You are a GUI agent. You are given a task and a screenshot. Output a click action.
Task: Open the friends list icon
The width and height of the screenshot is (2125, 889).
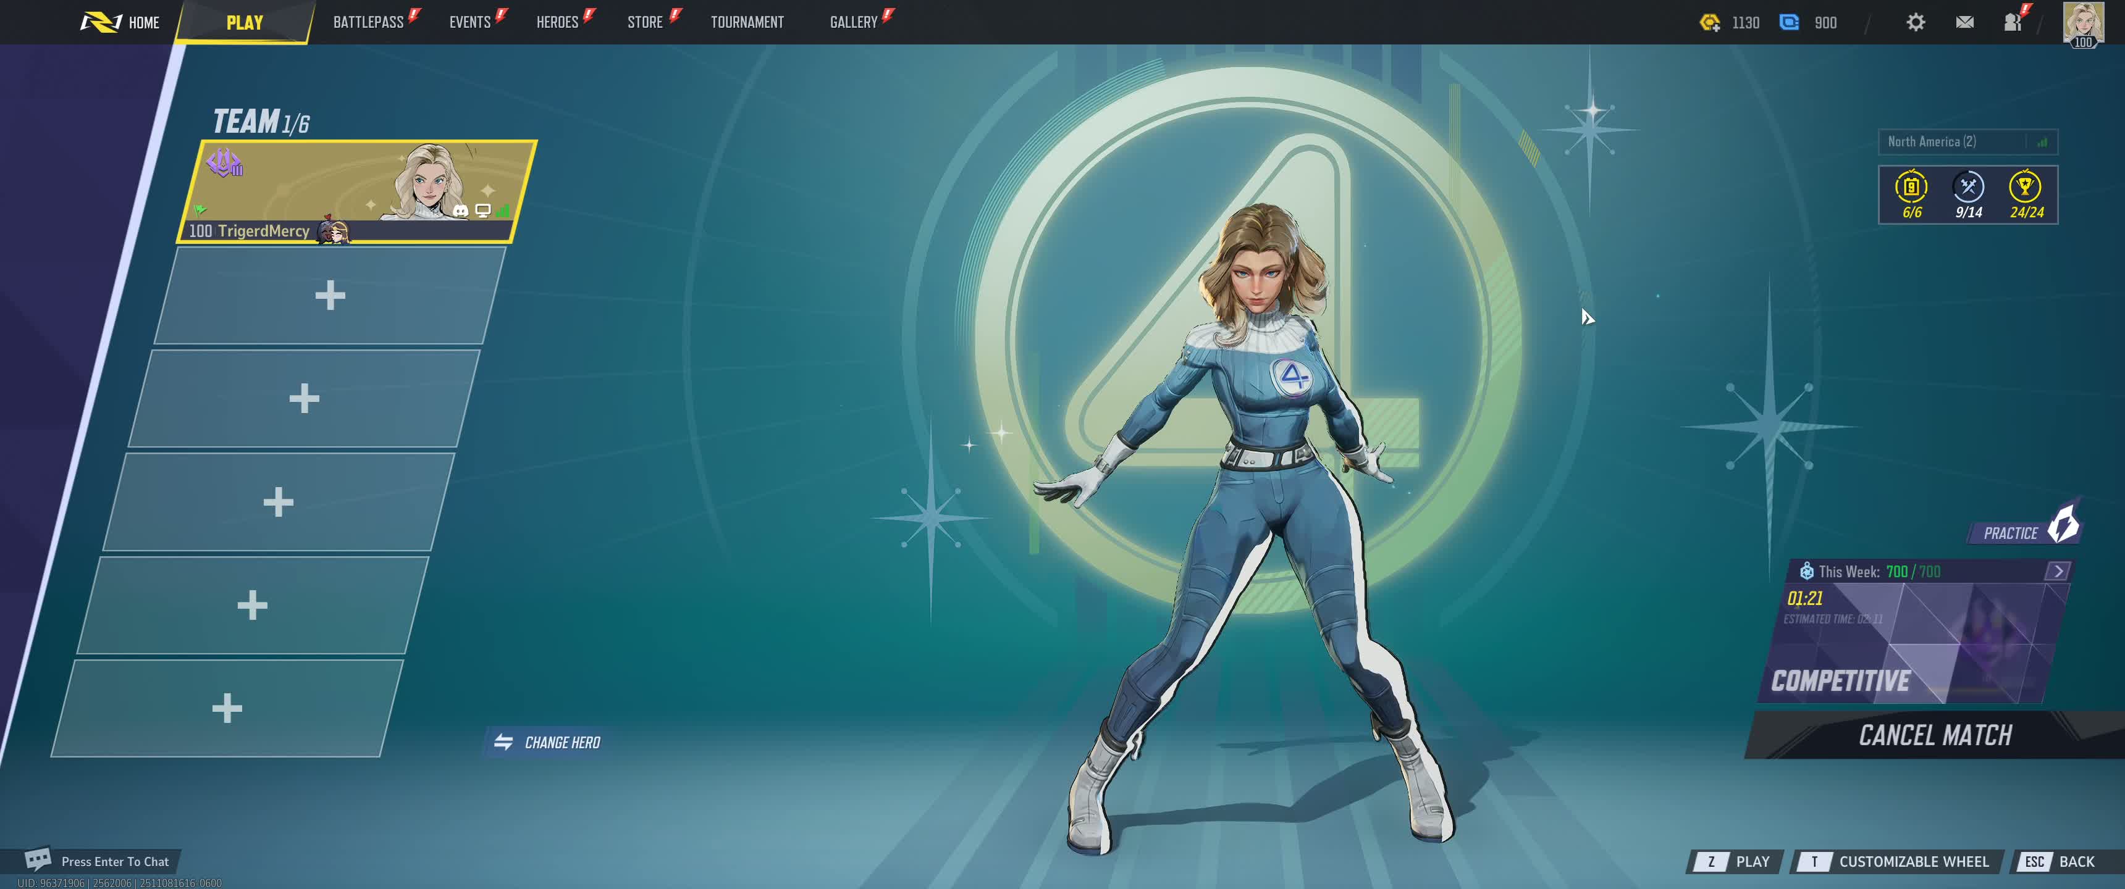point(2013,22)
